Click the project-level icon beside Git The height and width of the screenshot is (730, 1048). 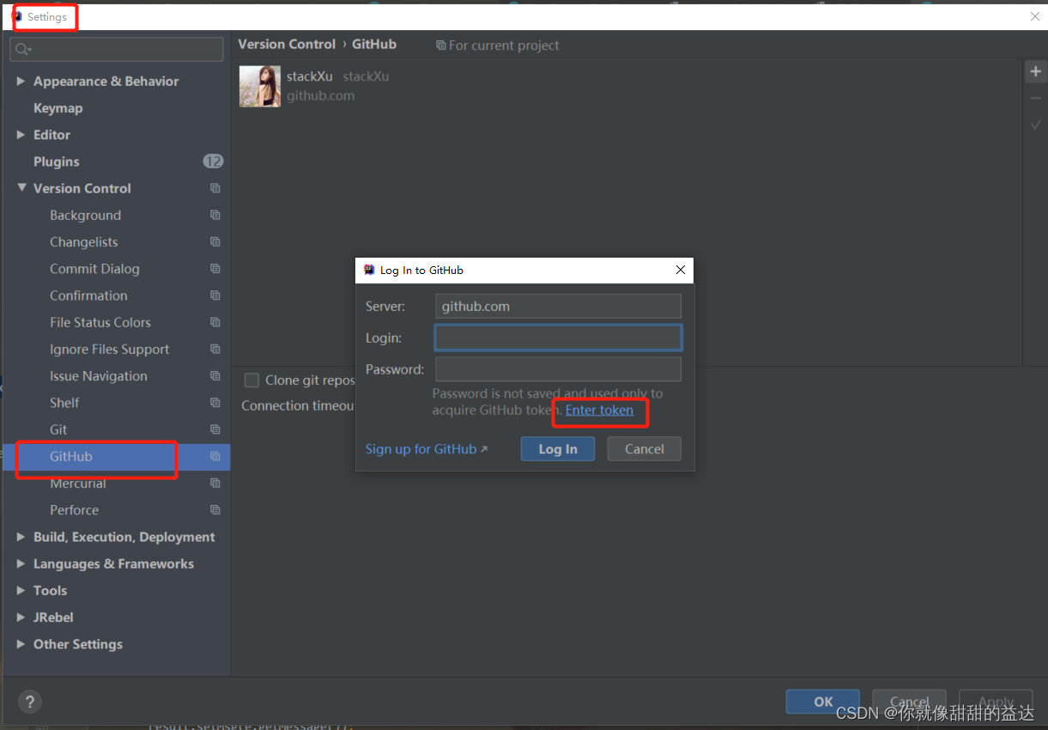215,429
